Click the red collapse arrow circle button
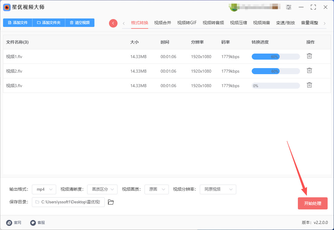334x230 pixels. tap(113, 23)
